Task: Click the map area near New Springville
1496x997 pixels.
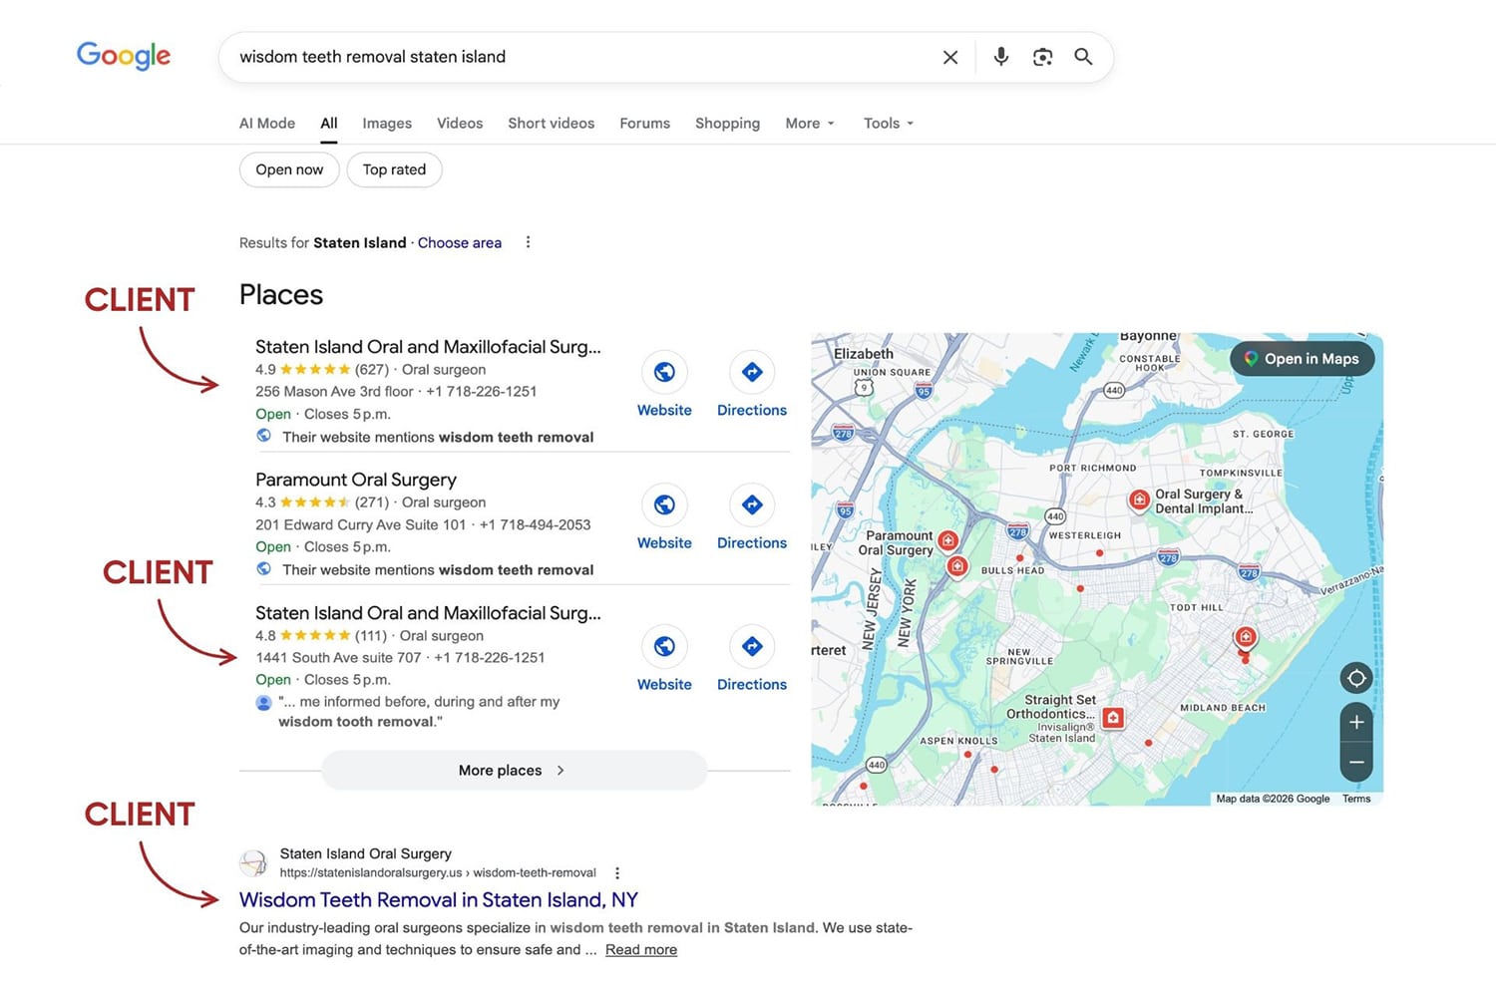Action: coord(1019,657)
